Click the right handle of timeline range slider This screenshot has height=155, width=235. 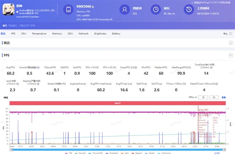(224, 150)
